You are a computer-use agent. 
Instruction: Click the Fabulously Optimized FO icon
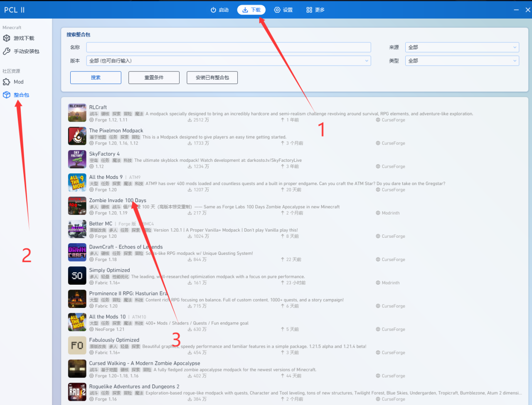click(x=77, y=345)
